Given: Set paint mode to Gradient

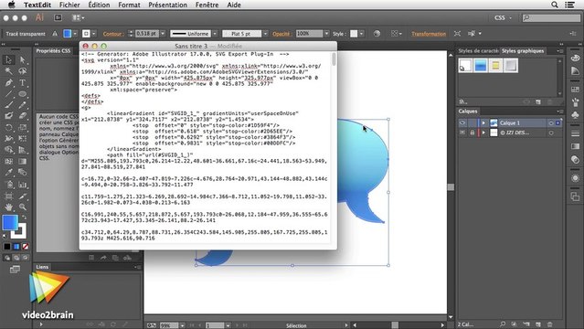Looking at the screenshot, I should (x=16, y=247).
